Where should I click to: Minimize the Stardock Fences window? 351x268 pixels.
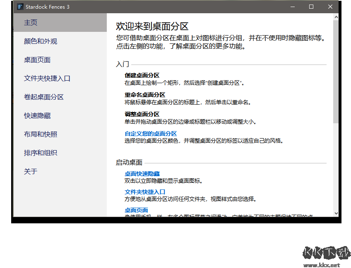pyautogui.click(x=292, y=7)
